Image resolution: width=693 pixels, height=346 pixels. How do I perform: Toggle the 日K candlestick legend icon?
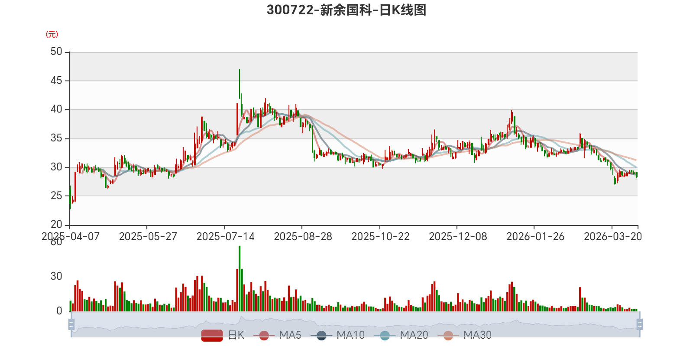[212, 335]
